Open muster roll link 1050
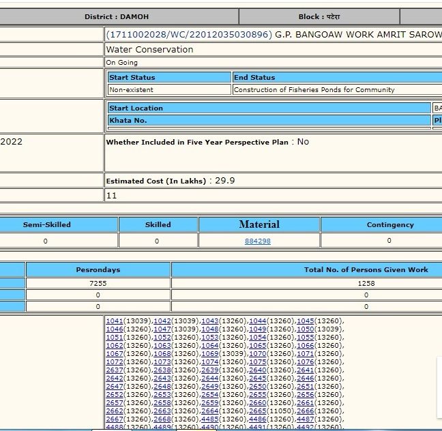Screen dimensions: 442x431 coord(306,329)
